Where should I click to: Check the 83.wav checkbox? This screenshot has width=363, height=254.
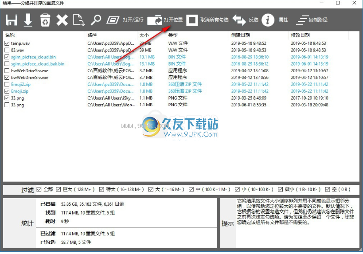(x=7, y=50)
